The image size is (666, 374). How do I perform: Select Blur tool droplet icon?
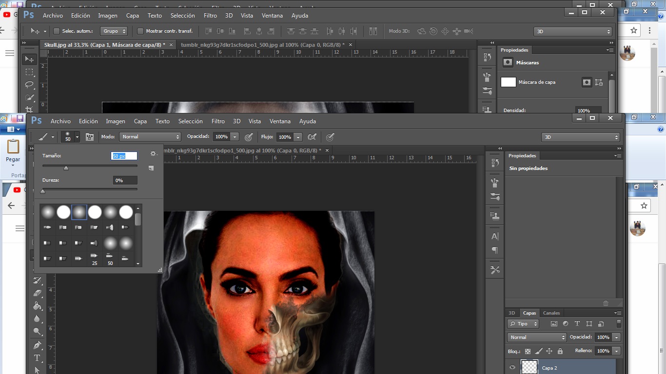[38, 318]
